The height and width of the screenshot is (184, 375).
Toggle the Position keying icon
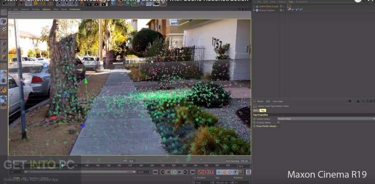point(219,172)
